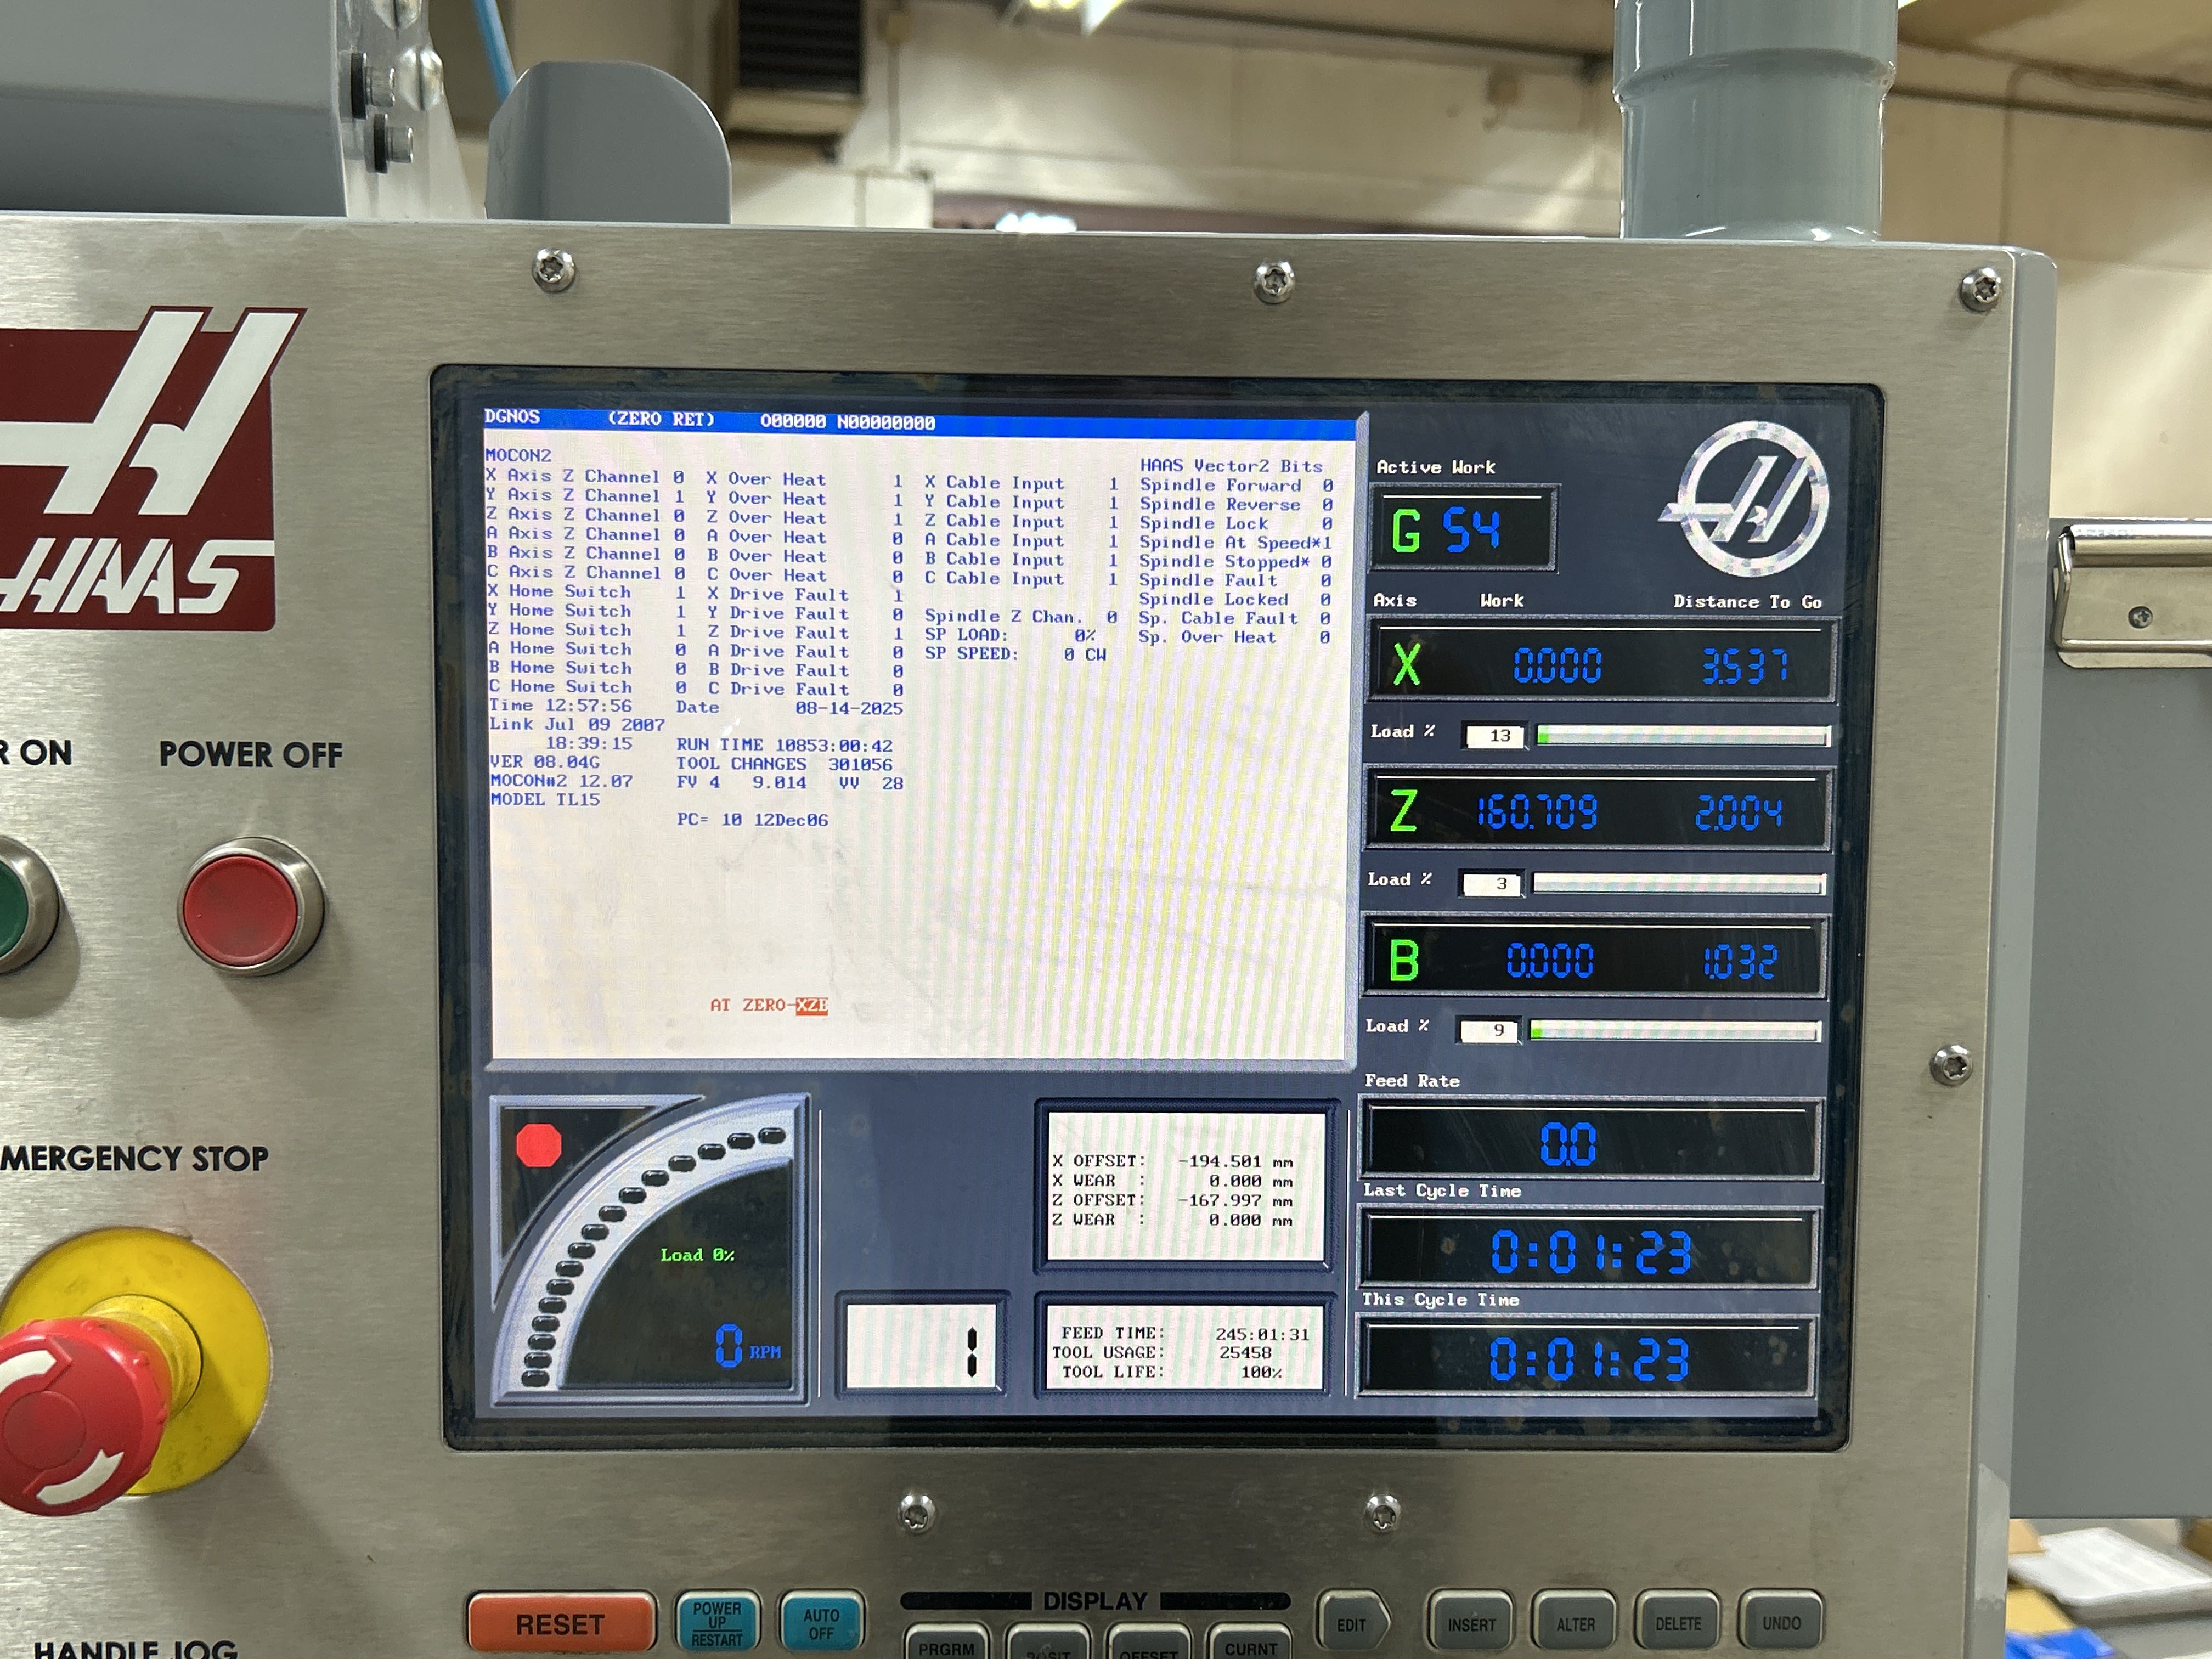Click the INSERT key
The image size is (2212, 1659).
click(x=1471, y=1624)
